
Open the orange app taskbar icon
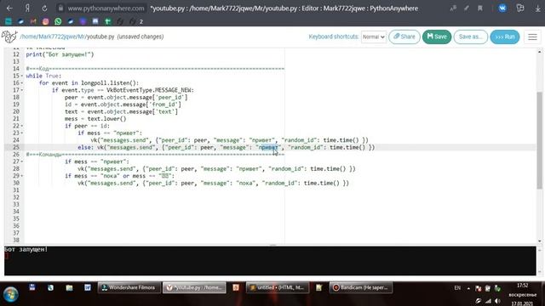236,287
